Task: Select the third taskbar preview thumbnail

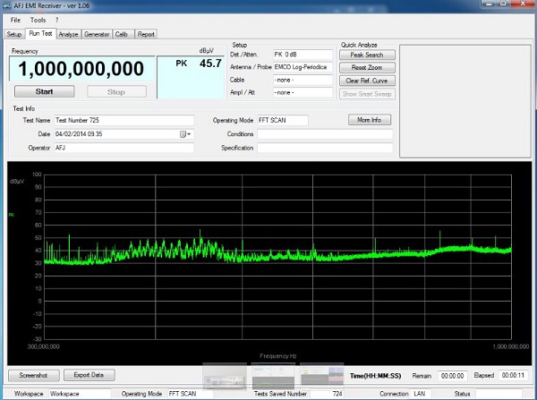Action: point(321,376)
